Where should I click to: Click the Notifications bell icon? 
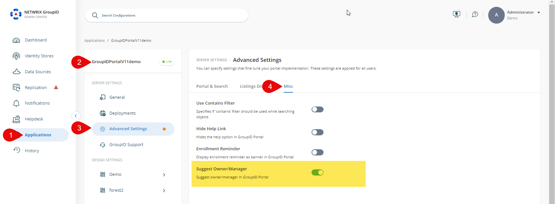click(x=16, y=103)
